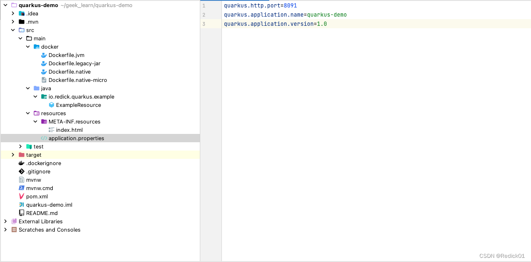Click the HTML file icon beside index.html
The image size is (531, 262).
[51, 130]
